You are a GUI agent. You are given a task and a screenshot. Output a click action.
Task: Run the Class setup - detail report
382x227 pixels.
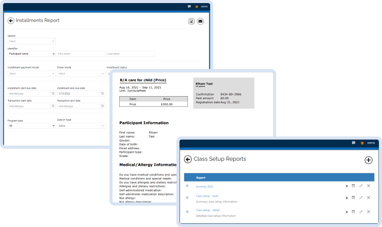point(347,212)
